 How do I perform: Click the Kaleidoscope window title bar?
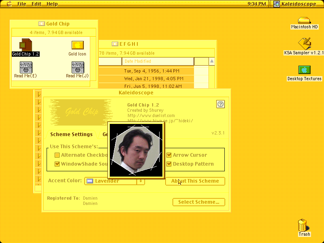[136, 93]
